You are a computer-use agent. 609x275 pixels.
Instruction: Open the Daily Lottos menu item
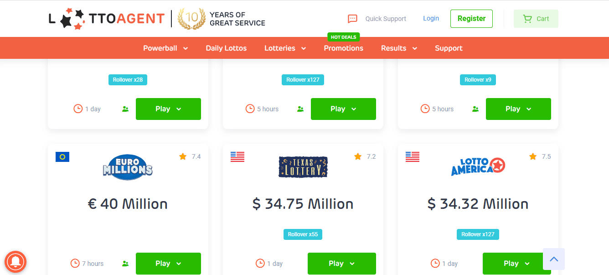pos(226,48)
